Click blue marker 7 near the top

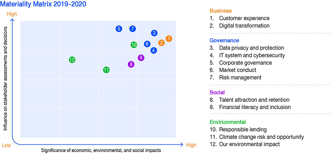click(x=132, y=29)
